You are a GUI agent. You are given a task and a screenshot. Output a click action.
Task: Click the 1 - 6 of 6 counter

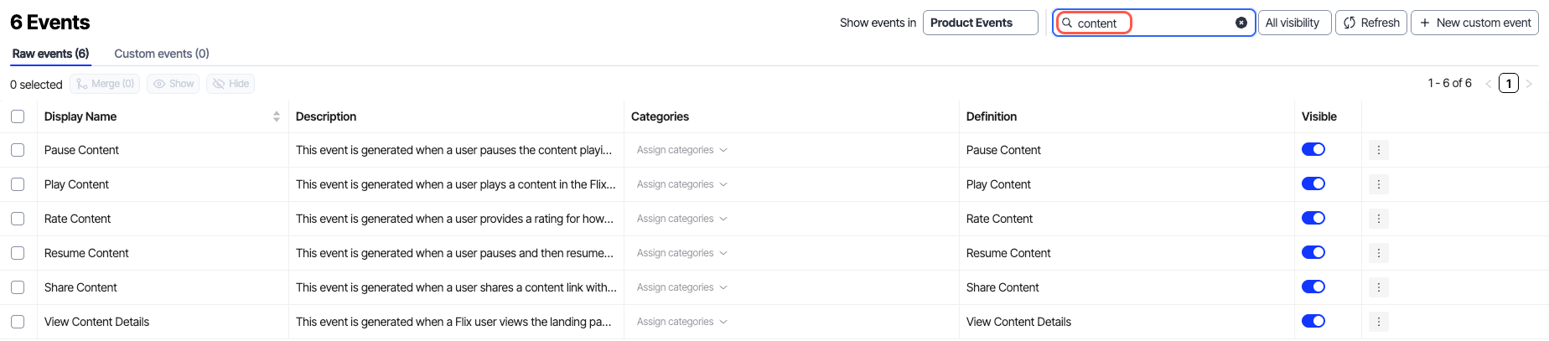[x=1450, y=83]
